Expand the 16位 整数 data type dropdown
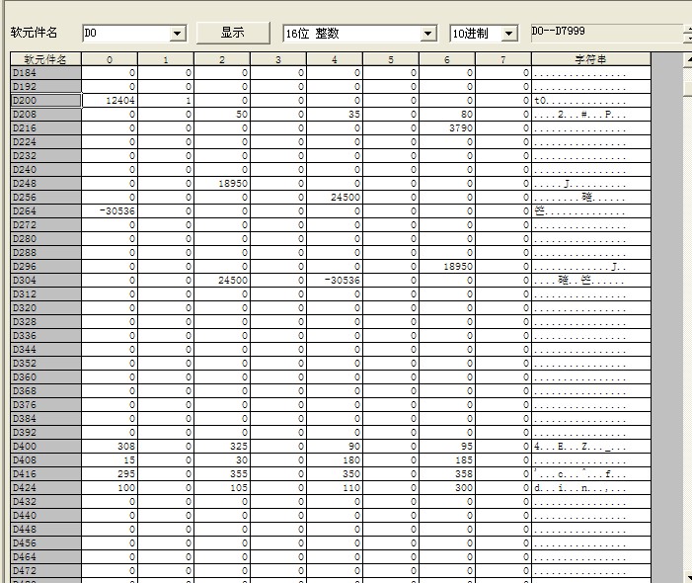Screen dimensions: 692x583 coord(427,34)
